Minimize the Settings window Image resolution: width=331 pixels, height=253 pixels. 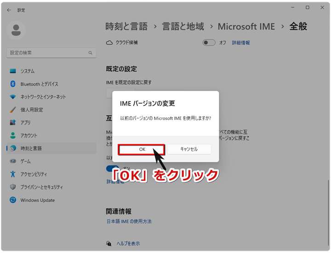click(x=292, y=7)
